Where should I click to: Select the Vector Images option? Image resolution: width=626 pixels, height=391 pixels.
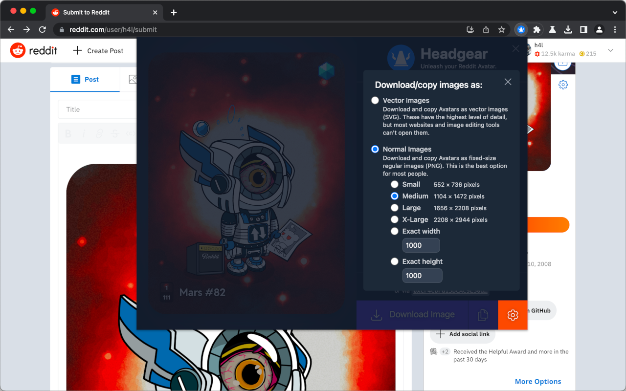point(375,100)
